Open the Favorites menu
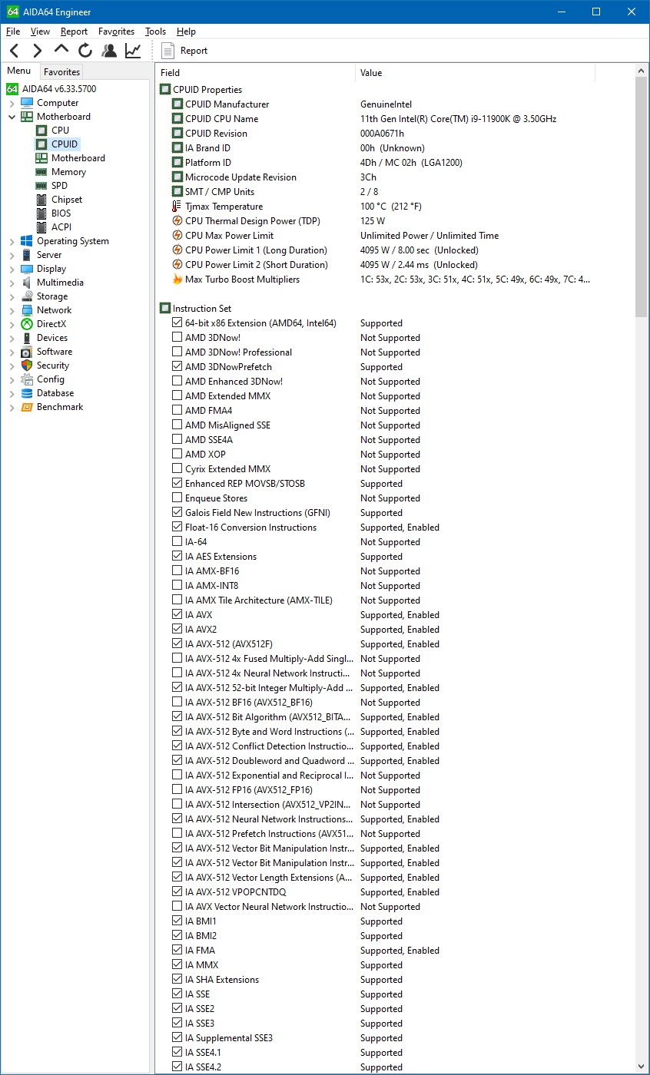Image resolution: width=650 pixels, height=1075 pixels. click(116, 31)
